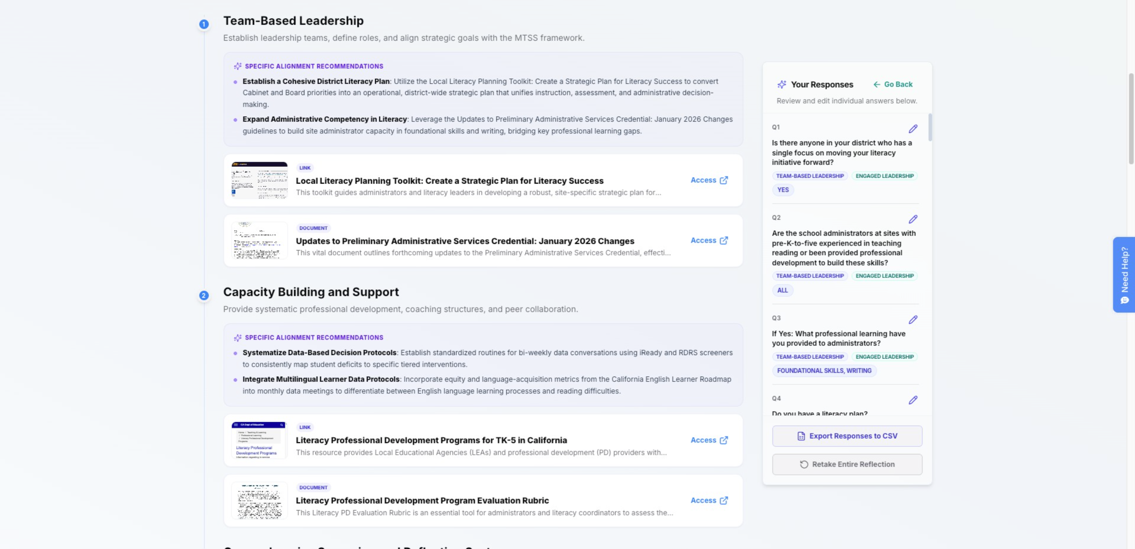Edit the Q4 answer with pencil icon
Screen dimensions: 1135x549
tap(913, 400)
